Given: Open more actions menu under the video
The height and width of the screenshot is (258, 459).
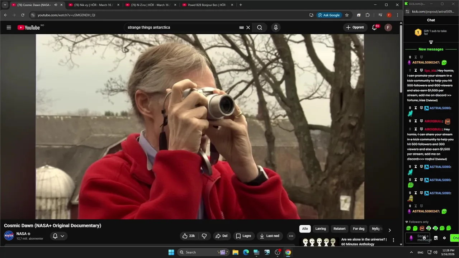Looking at the screenshot, I should pos(291,236).
